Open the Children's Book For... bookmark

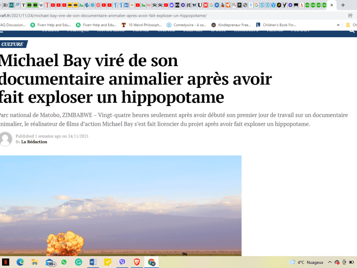coord(276,25)
